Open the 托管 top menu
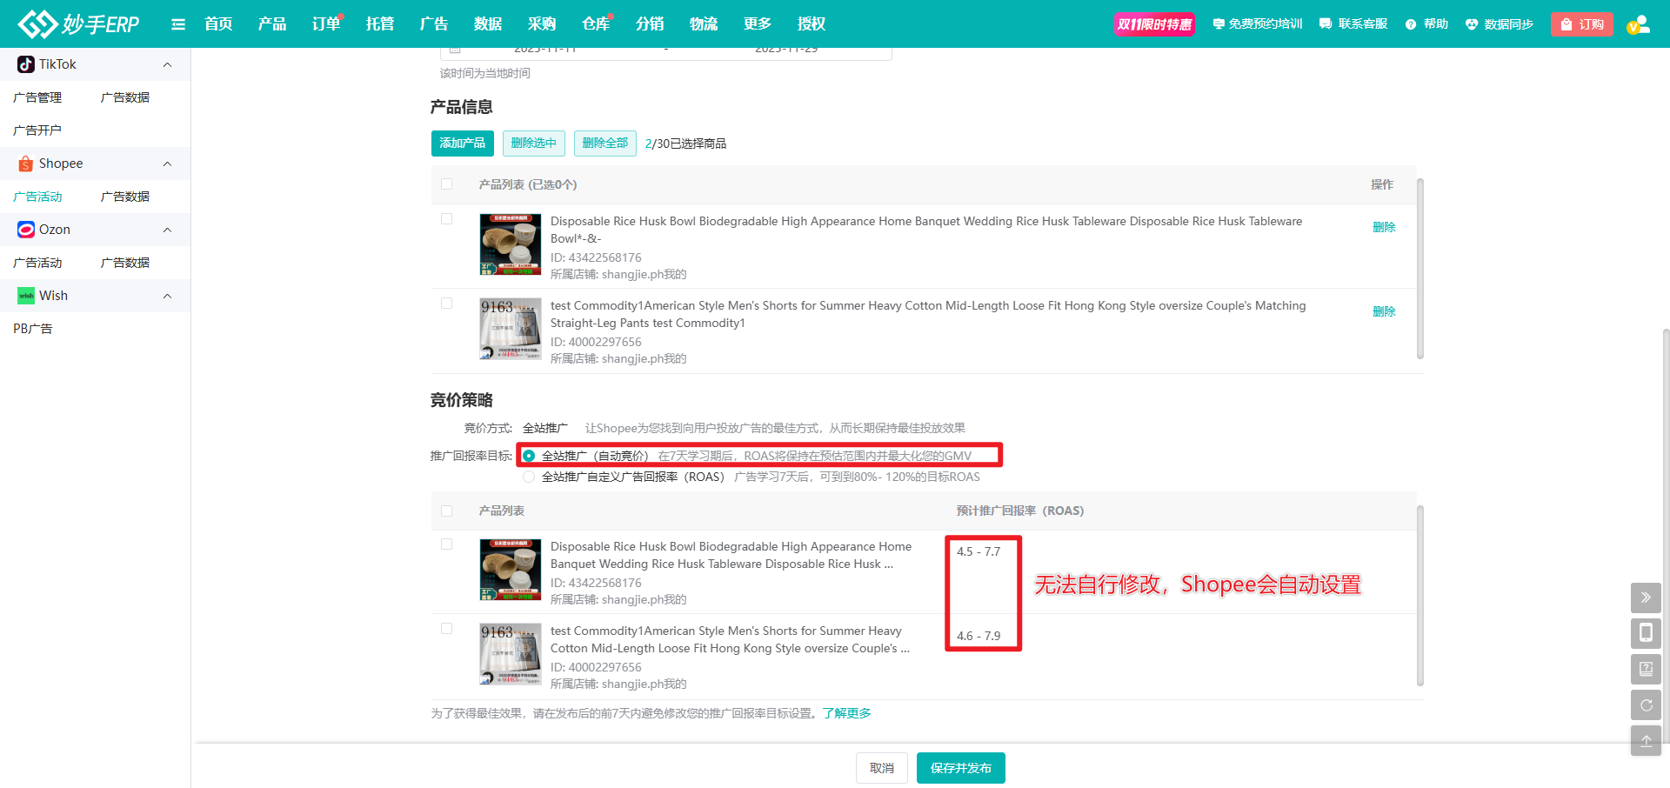 [380, 24]
